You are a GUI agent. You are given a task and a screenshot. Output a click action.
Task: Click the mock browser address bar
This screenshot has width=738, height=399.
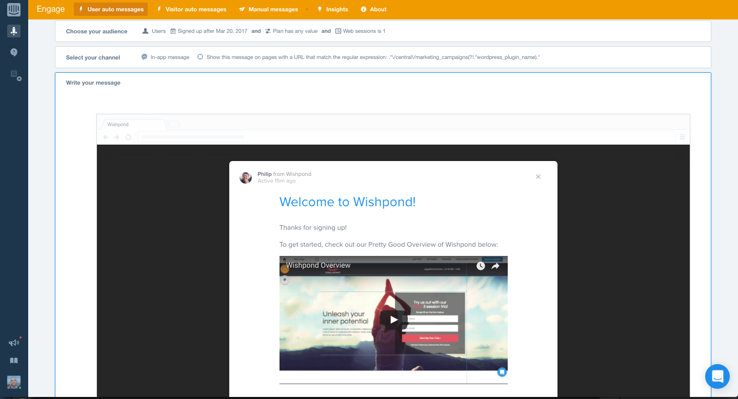pos(406,137)
